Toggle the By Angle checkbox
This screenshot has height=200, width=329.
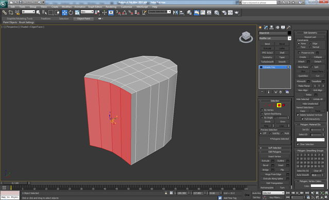(x=262, y=118)
